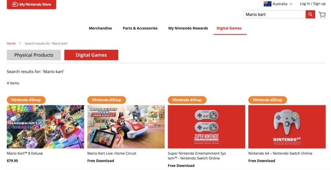Click Nintendo eShop badge above Super Nintendo item

point(187,100)
